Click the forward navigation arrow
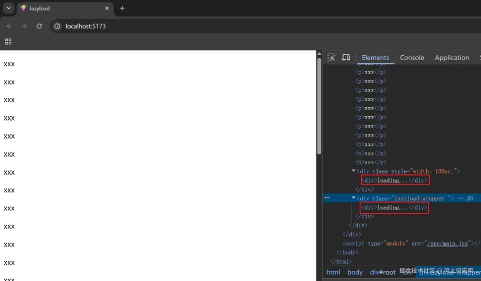481x281 pixels. [24, 26]
